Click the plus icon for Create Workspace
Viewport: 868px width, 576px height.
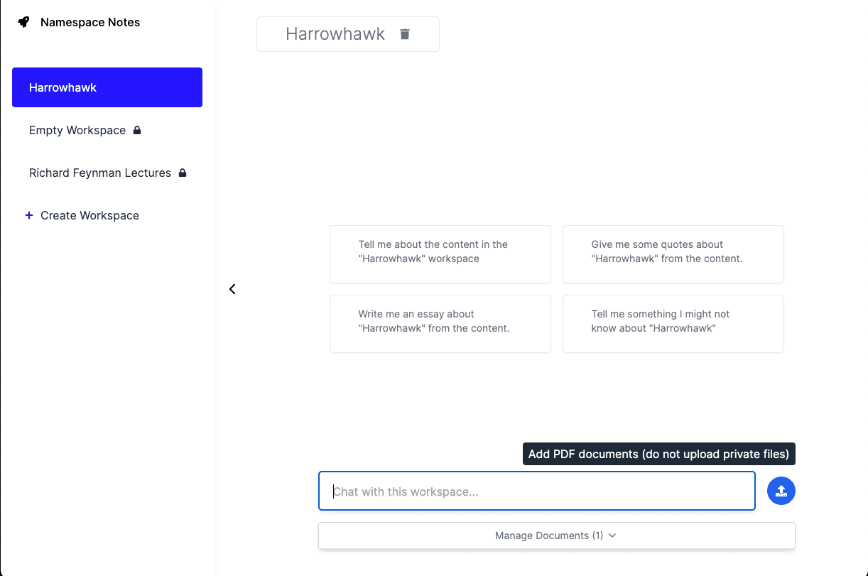point(29,215)
